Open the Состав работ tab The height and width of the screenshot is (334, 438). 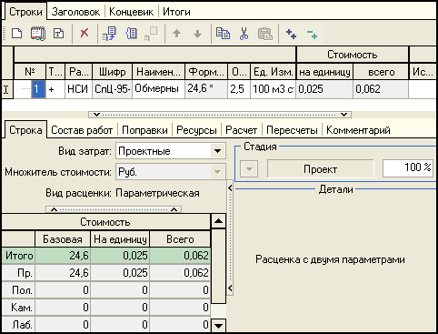82,130
